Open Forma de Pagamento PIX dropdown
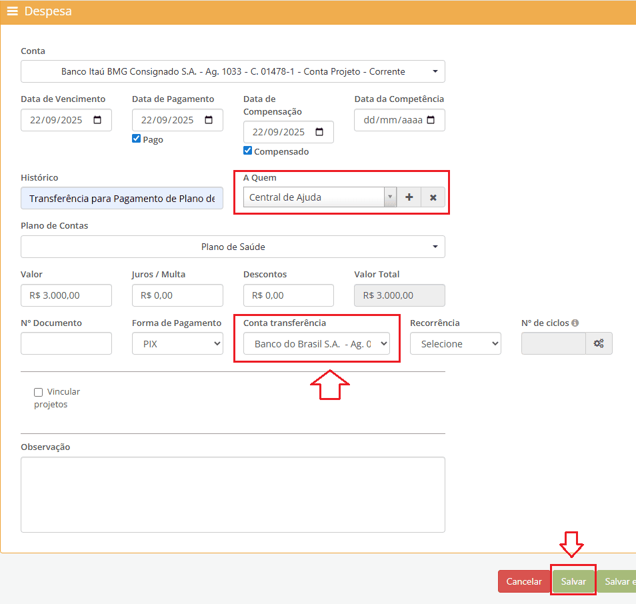This screenshot has height=604, width=636. [177, 344]
